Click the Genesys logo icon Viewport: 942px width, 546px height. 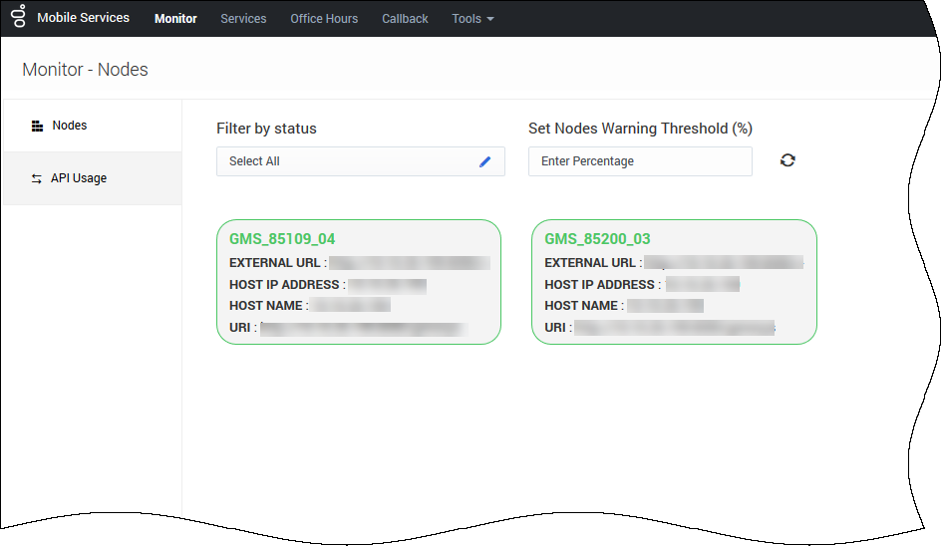[x=19, y=16]
